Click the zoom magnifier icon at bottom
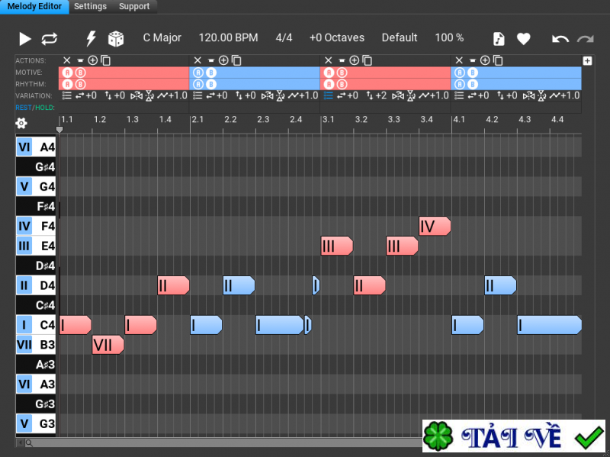The height and width of the screenshot is (457, 610). click(29, 443)
